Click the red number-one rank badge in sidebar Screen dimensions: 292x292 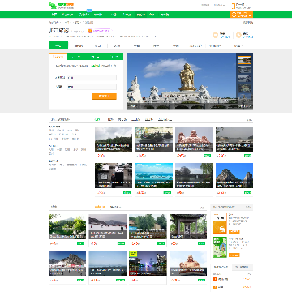(215, 279)
